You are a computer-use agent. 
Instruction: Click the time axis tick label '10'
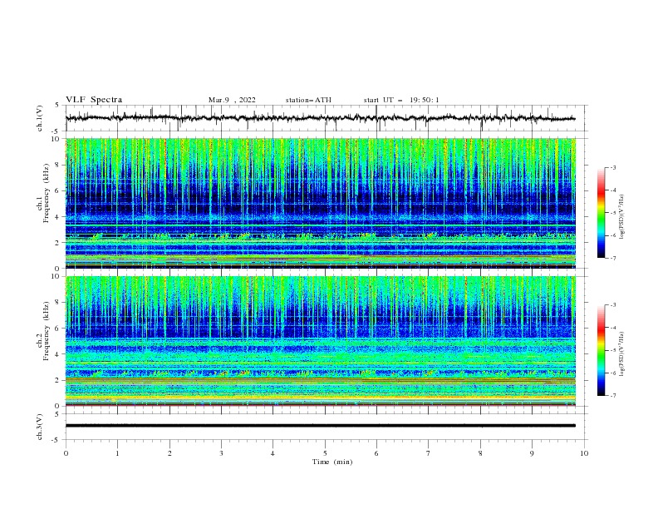click(584, 453)
